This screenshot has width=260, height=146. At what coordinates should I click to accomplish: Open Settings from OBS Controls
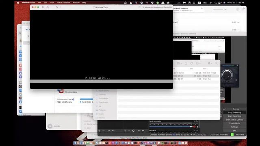pos(234,127)
